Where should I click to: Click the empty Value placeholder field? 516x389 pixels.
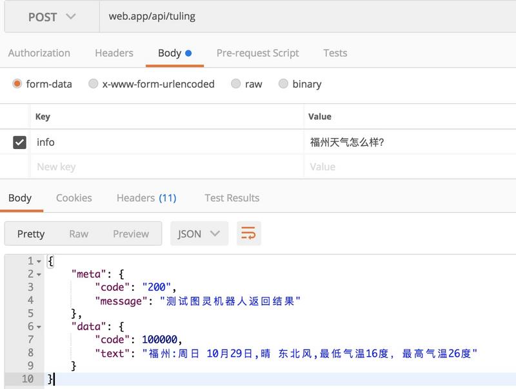410,167
